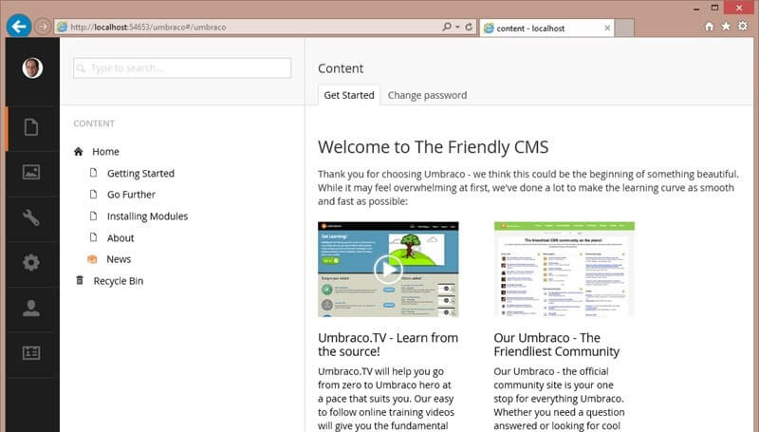Image resolution: width=759 pixels, height=432 pixels.
Task: Switch to the Get Started tab
Action: tap(349, 95)
